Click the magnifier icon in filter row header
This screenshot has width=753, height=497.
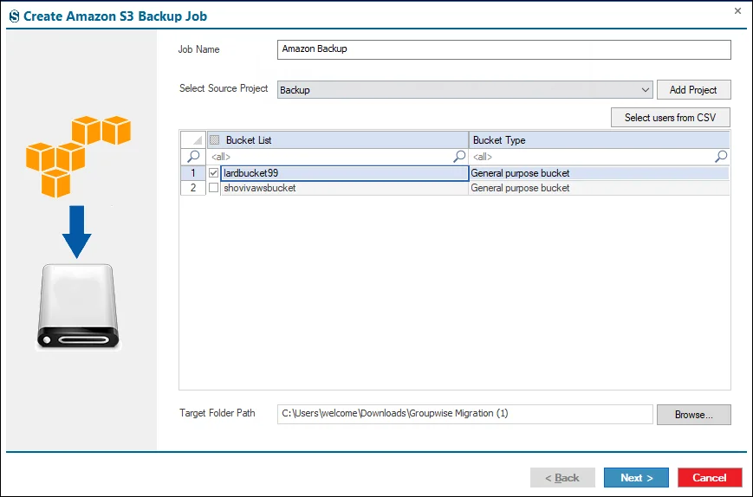point(193,157)
